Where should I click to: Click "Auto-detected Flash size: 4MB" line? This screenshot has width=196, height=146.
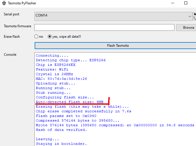pyautogui.click(x=70, y=102)
